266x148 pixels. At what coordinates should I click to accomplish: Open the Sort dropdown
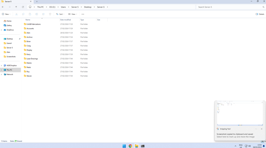coord(60,14)
